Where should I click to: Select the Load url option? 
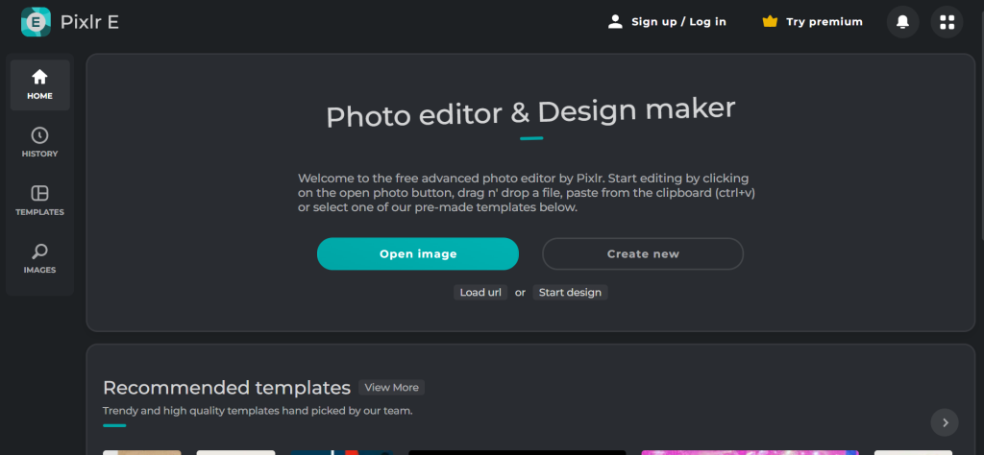click(480, 293)
